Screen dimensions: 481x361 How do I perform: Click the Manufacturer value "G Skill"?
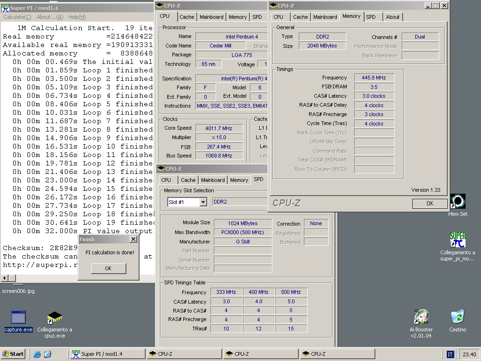243,242
